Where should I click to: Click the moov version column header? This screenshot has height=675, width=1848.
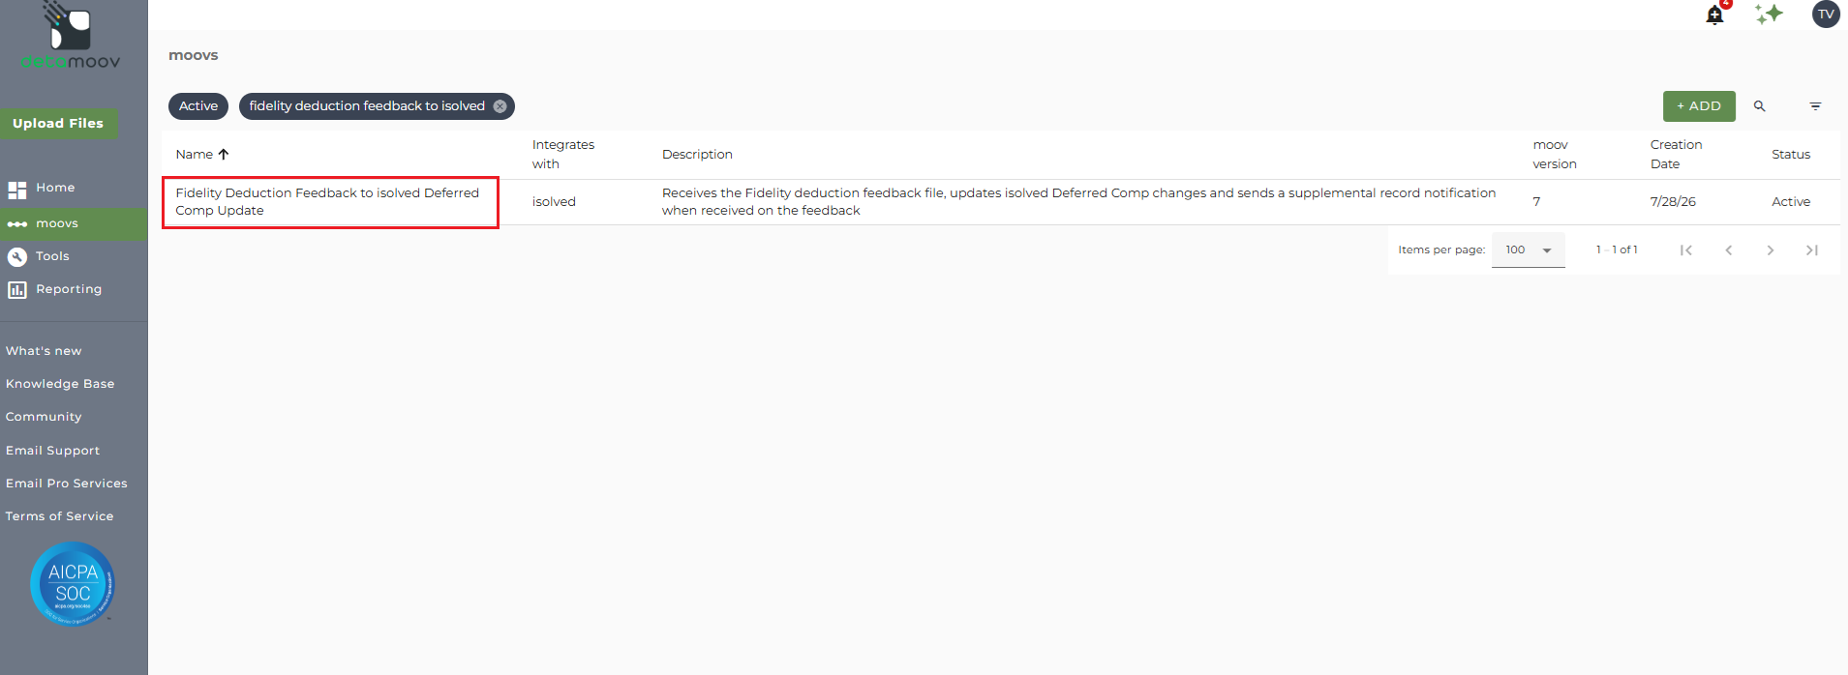tap(1555, 155)
